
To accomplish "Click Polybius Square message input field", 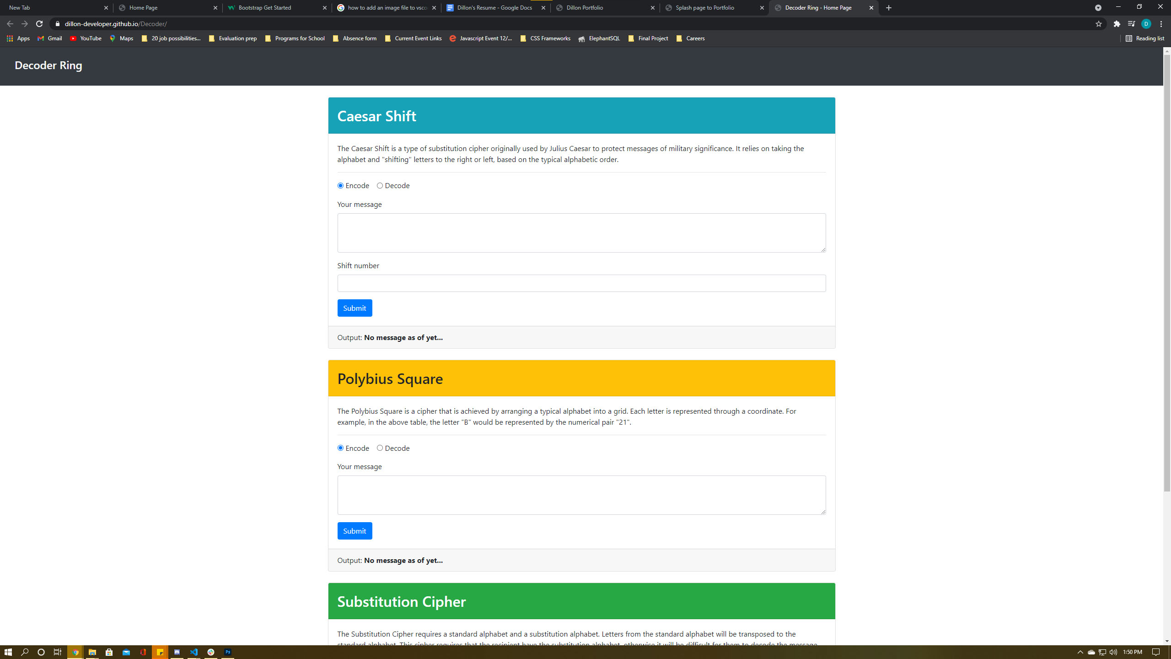I will point(581,495).
